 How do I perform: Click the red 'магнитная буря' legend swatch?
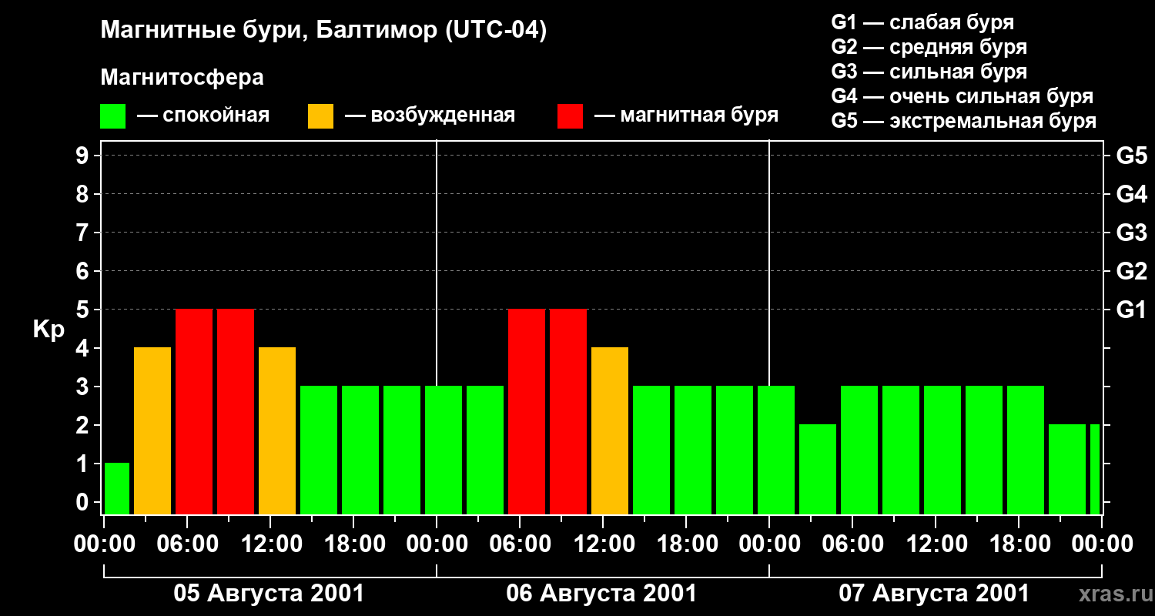point(571,116)
